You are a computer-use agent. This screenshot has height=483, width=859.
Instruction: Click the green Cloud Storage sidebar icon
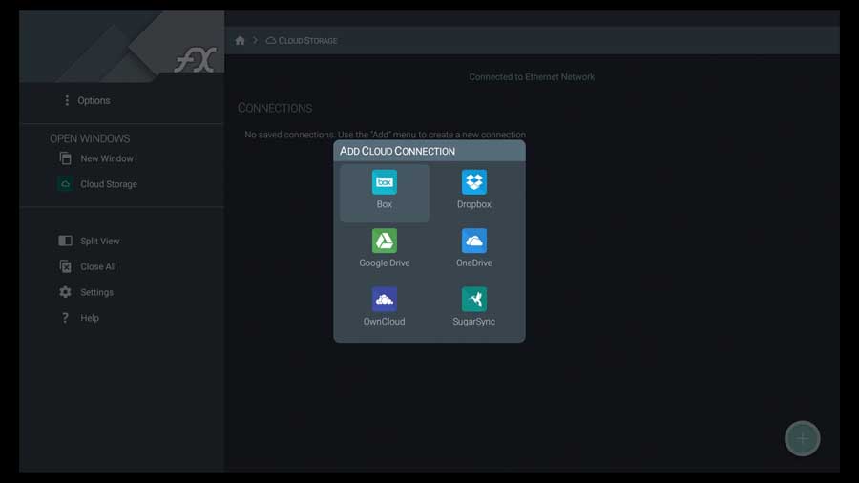(65, 184)
